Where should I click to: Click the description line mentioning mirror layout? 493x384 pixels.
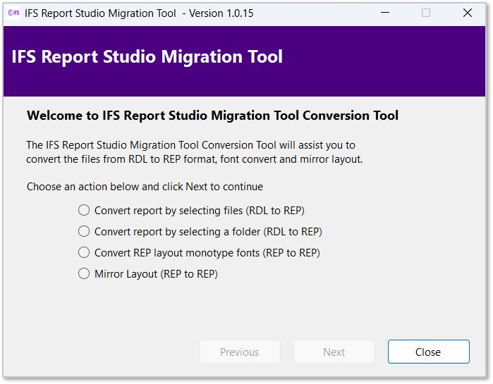194,159
